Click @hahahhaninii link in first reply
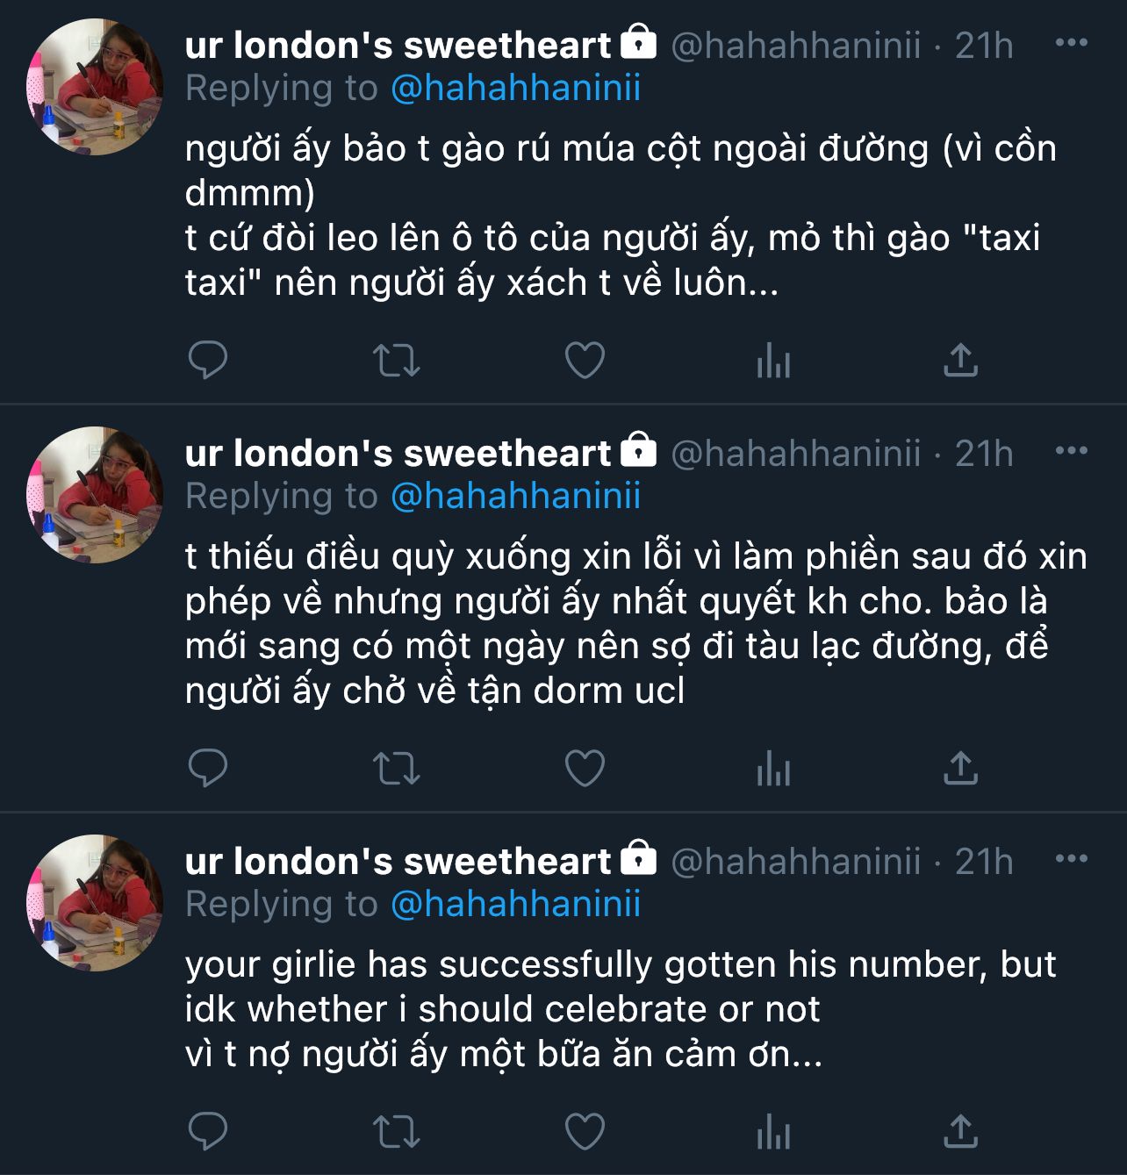The height and width of the screenshot is (1175, 1127). pyautogui.click(x=515, y=88)
